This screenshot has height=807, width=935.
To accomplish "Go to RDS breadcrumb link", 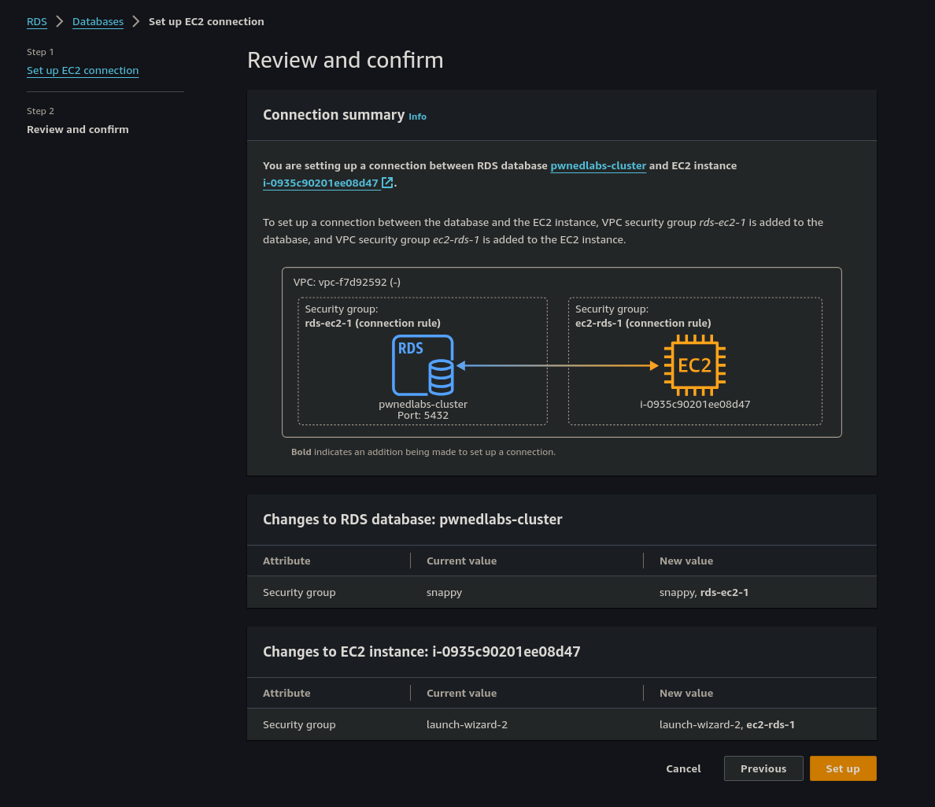I will [37, 21].
